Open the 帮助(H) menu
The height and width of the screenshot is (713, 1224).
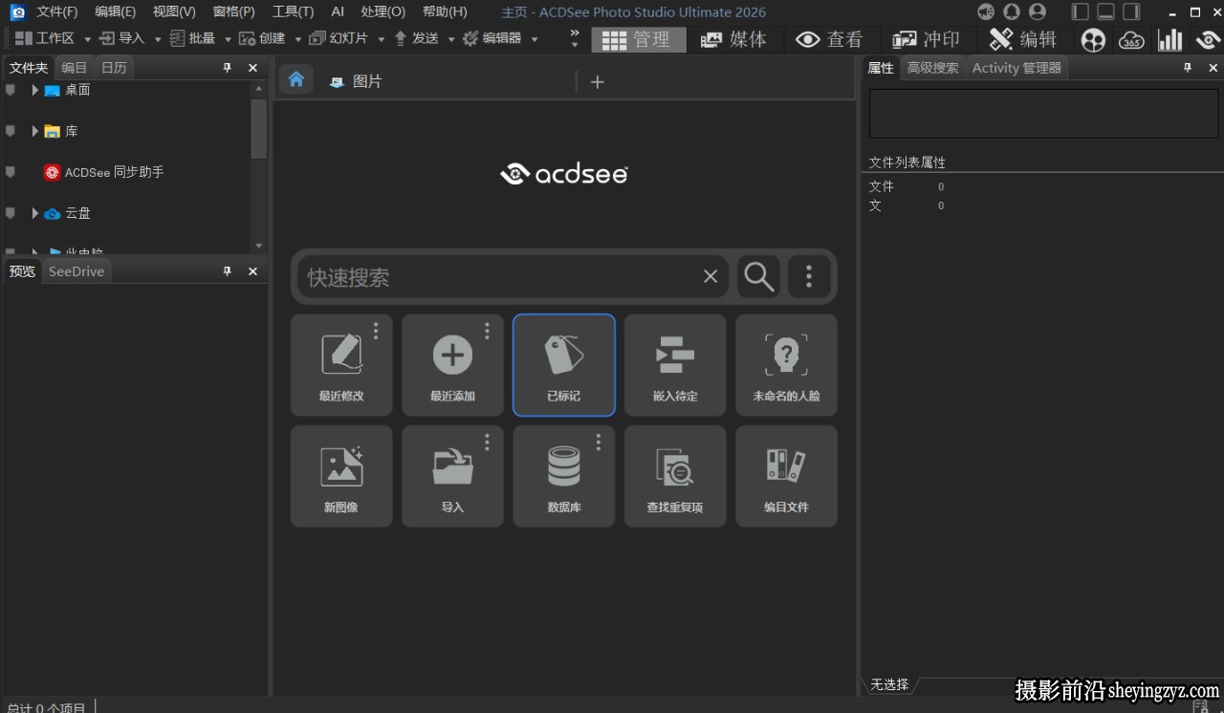pos(445,11)
